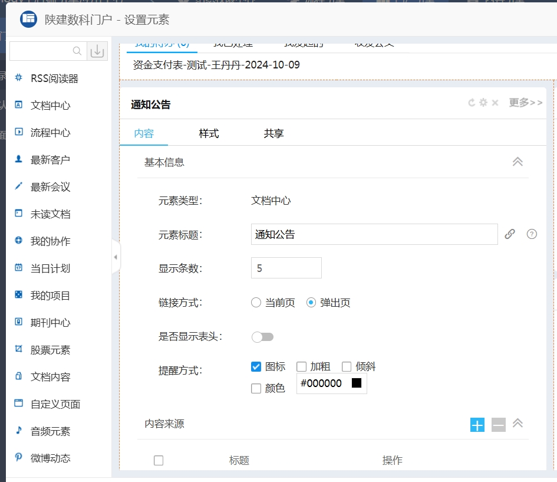Click the 最新会议 pencil icon
Viewport: 557px width, 482px height.
pos(19,186)
